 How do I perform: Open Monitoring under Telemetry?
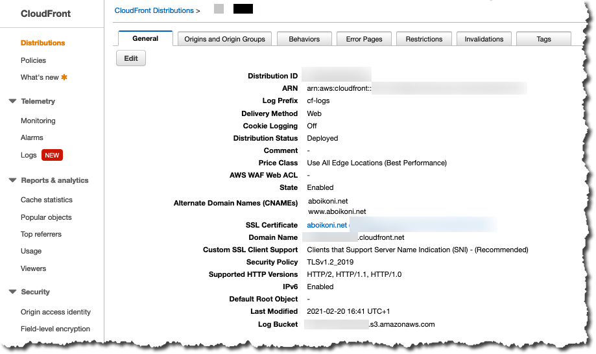click(38, 121)
